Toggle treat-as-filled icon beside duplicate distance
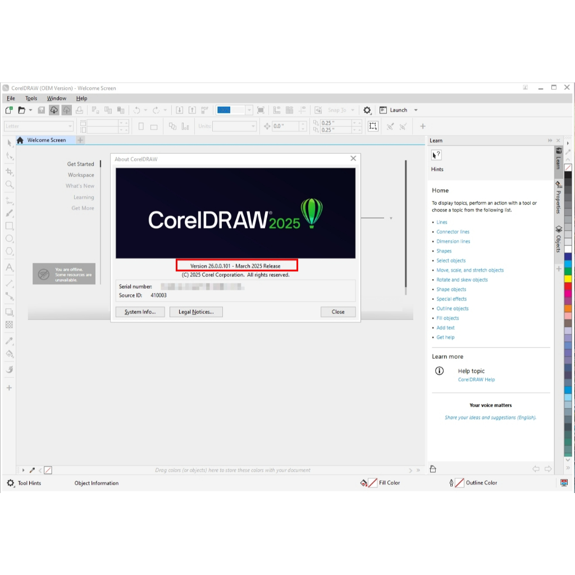The height and width of the screenshot is (575, 575). [x=373, y=126]
